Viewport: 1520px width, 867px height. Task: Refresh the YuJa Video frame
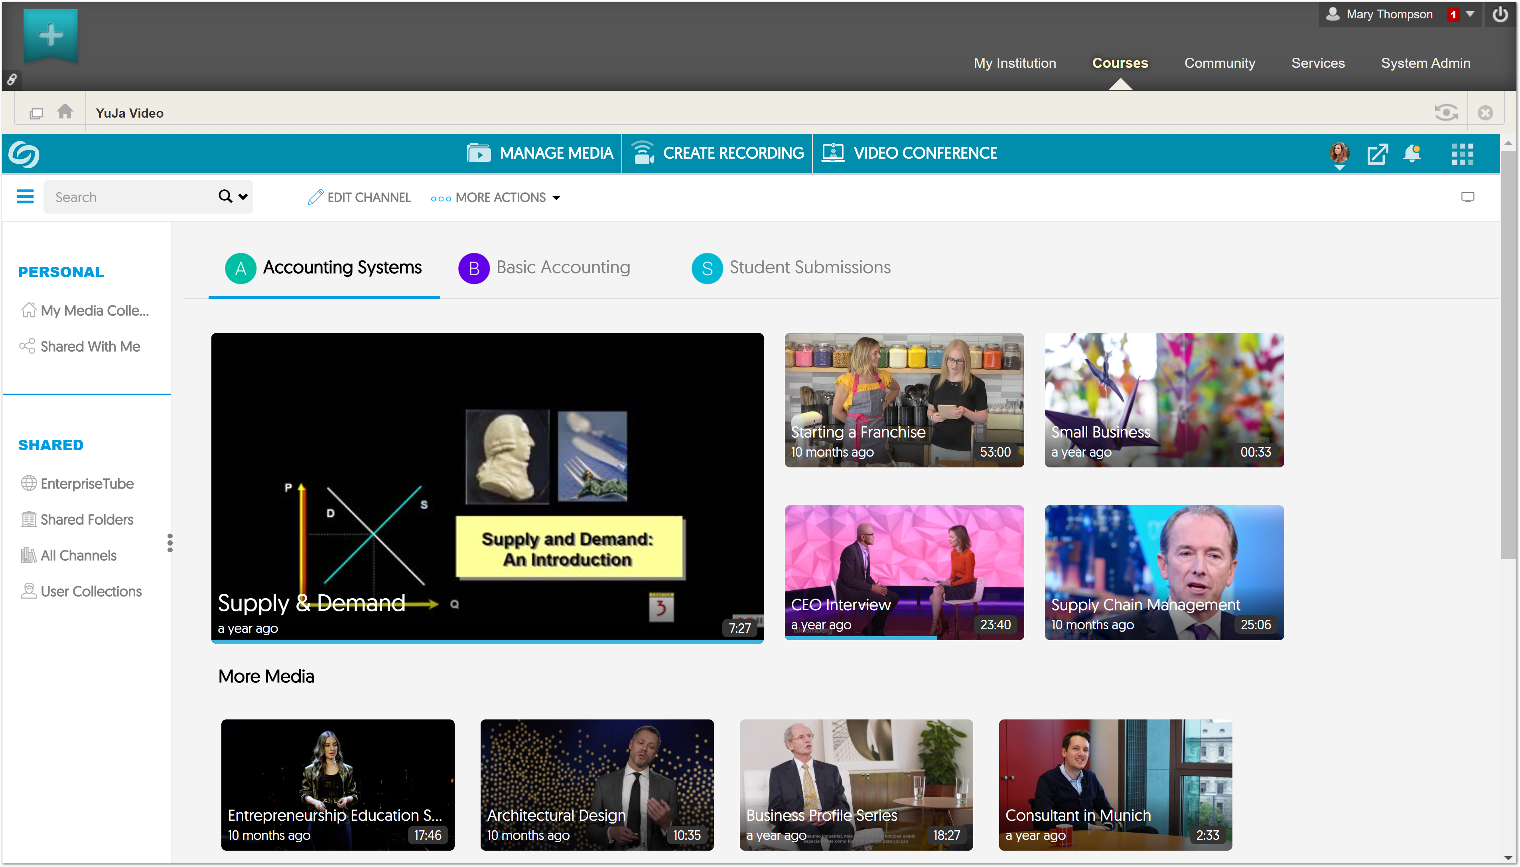coord(1446,112)
